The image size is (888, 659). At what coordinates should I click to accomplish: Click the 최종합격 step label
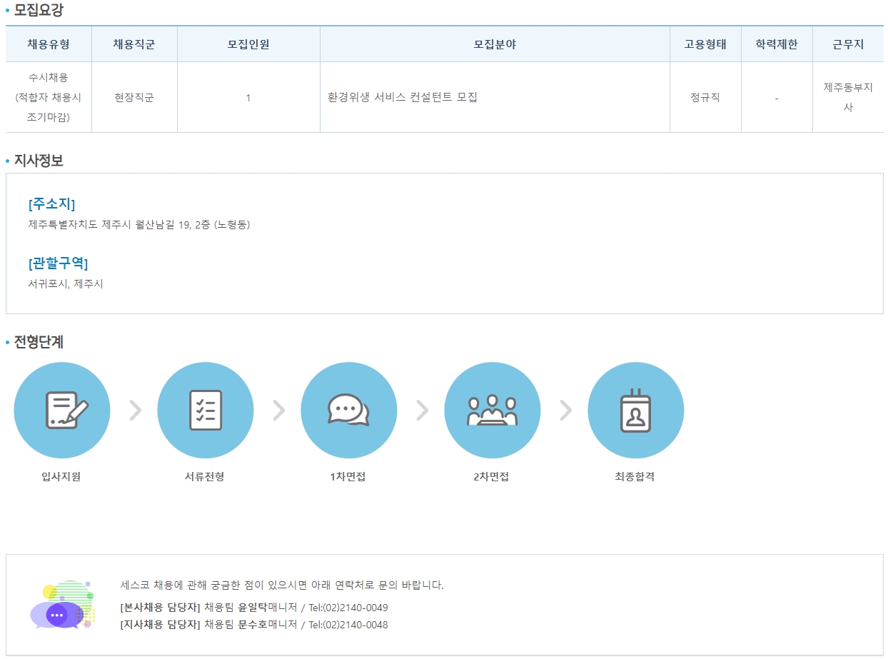point(635,477)
